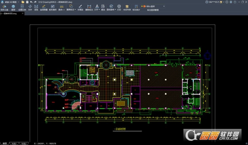This screenshot has height=145, width=248.
Task: Open the 项目云盘 cloud drive tool
Action: pyautogui.click(x=5, y=8)
